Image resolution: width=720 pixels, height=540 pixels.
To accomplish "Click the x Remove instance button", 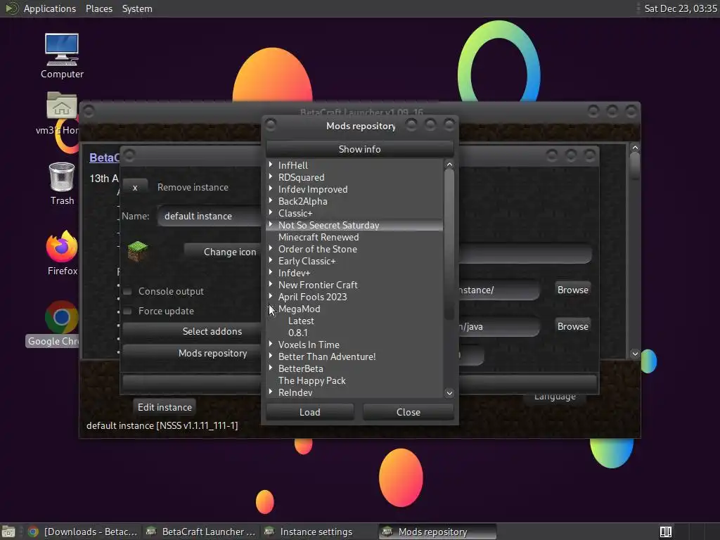I will [135, 187].
